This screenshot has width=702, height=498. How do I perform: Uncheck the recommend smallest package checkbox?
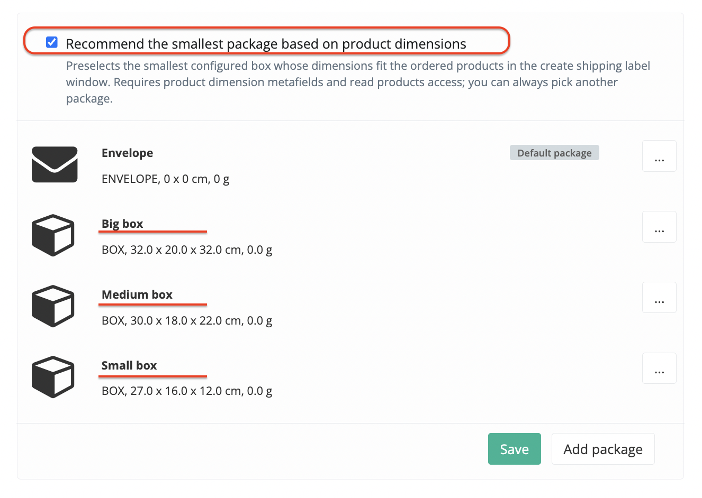[x=52, y=42]
